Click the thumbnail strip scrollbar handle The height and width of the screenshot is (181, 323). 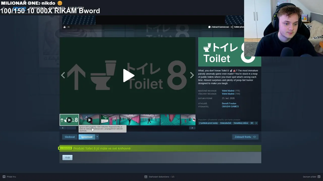click(71, 128)
